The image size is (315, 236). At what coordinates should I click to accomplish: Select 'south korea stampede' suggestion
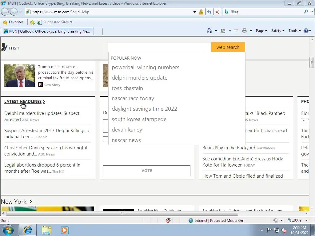139,119
